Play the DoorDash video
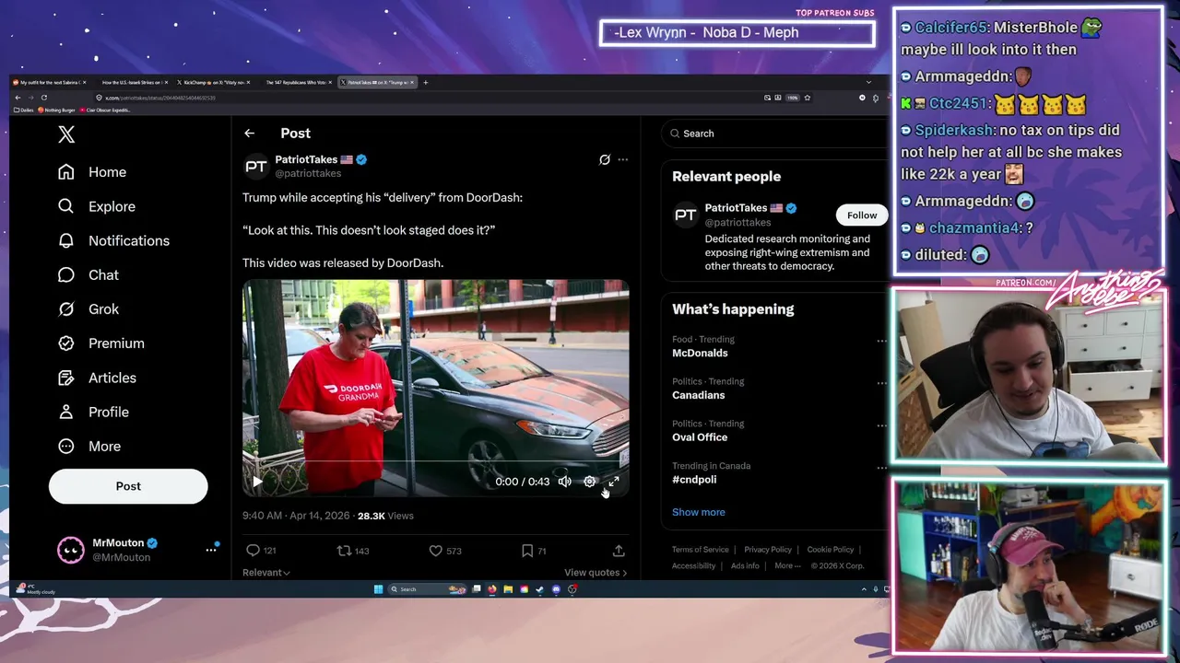 pos(257,482)
